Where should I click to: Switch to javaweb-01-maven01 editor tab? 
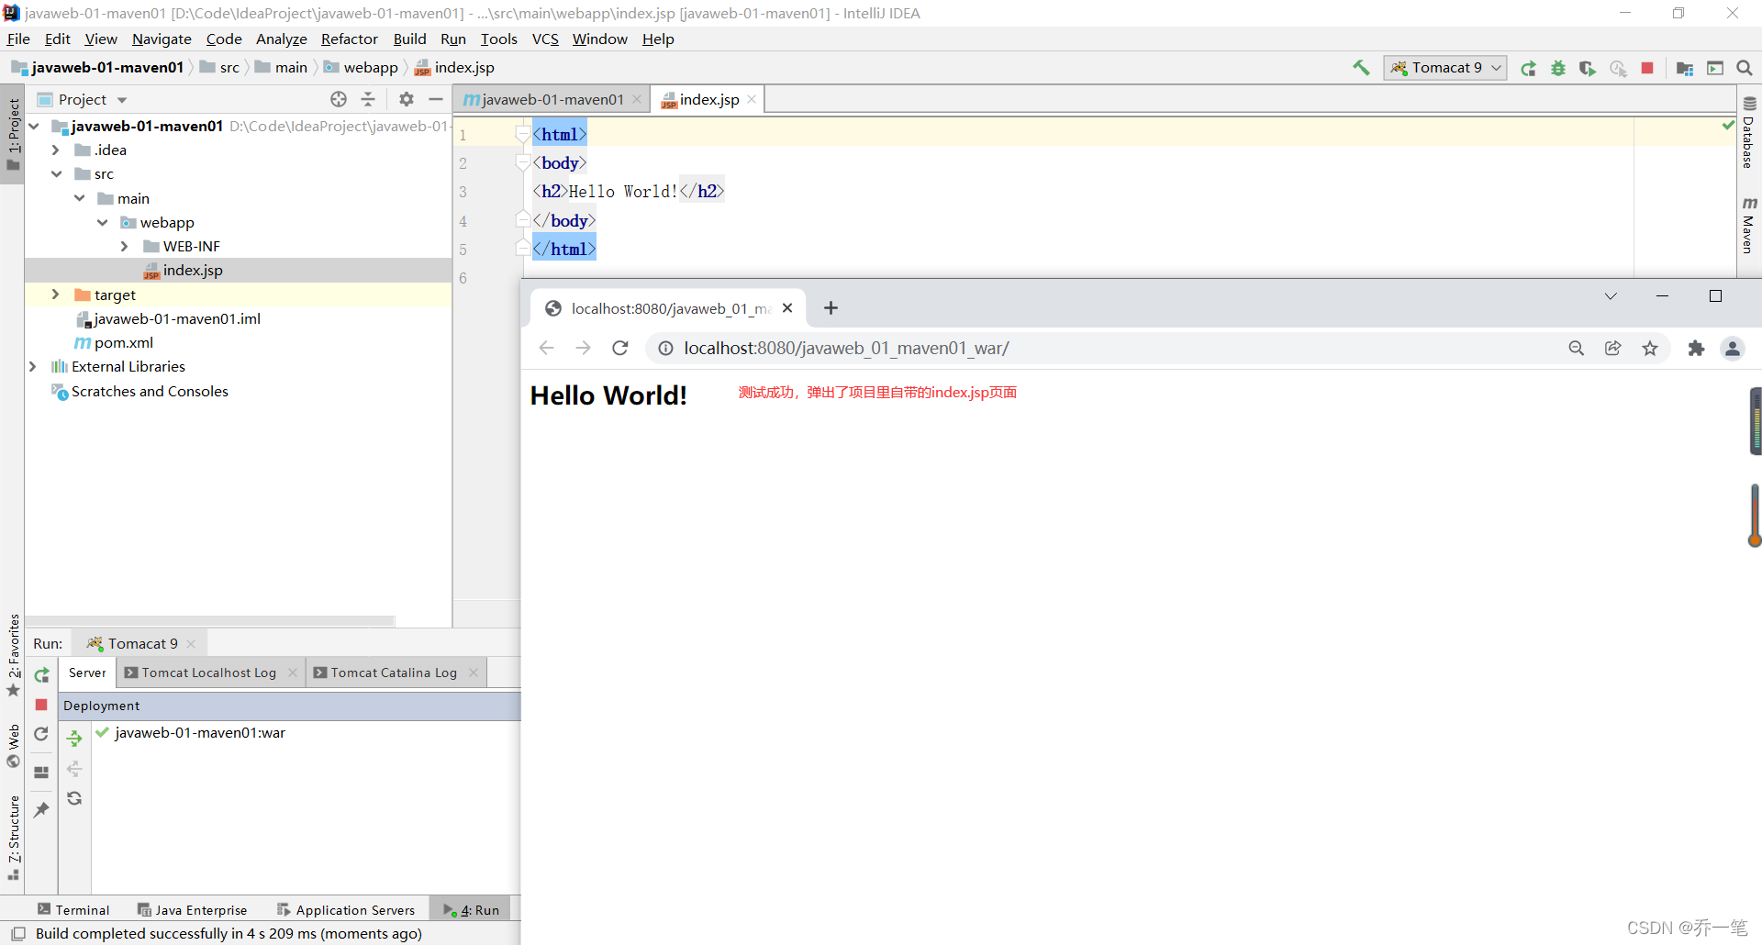click(552, 99)
